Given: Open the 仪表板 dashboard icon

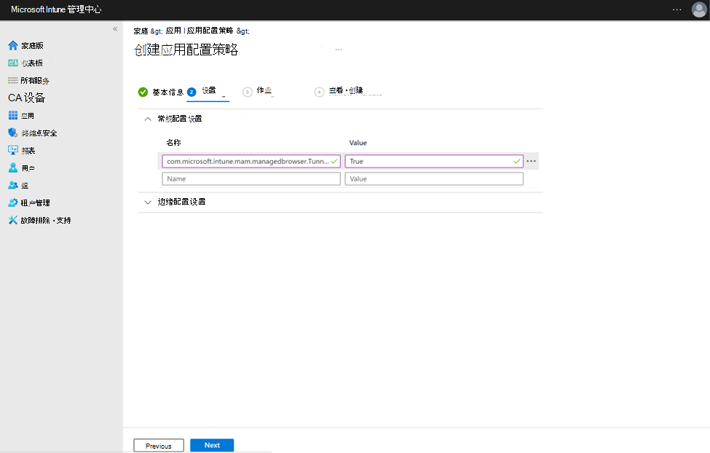Looking at the screenshot, I should point(12,63).
